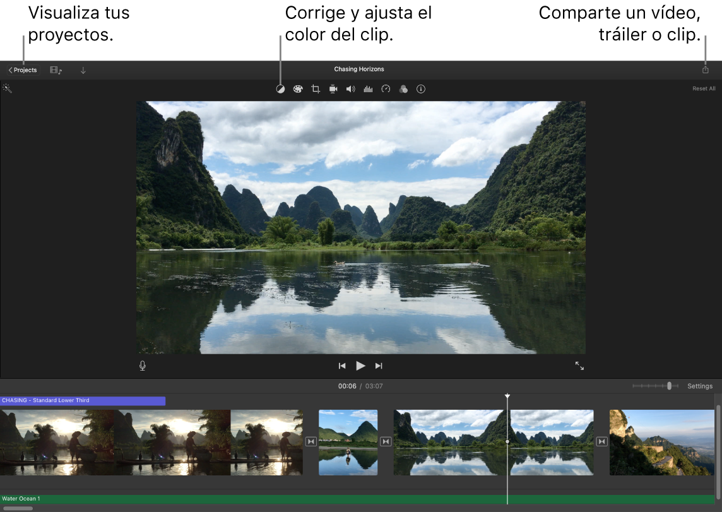Select the Noise Reduction and Equalizer icon
This screenshot has width=722, height=512.
point(368,88)
